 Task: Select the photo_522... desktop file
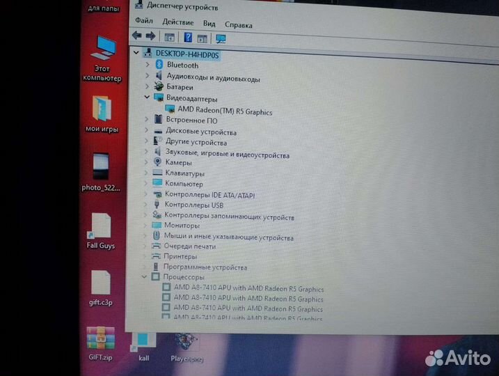click(x=101, y=172)
